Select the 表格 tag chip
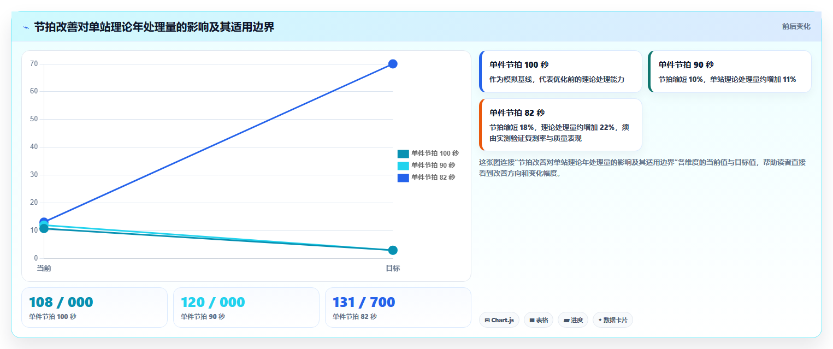833x349 pixels. pos(539,320)
